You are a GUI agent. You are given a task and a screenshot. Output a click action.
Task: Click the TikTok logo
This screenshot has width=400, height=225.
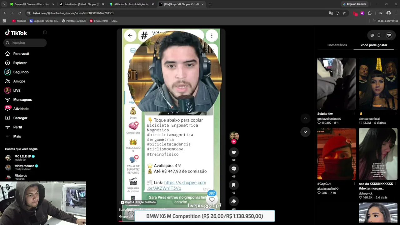pyautogui.click(x=16, y=33)
